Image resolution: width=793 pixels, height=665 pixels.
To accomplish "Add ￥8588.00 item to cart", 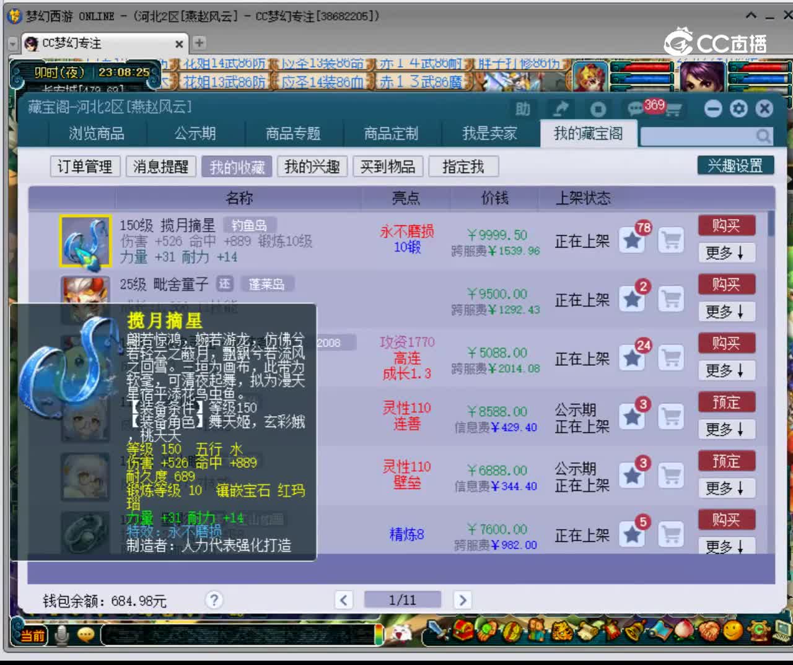I will click(x=671, y=416).
